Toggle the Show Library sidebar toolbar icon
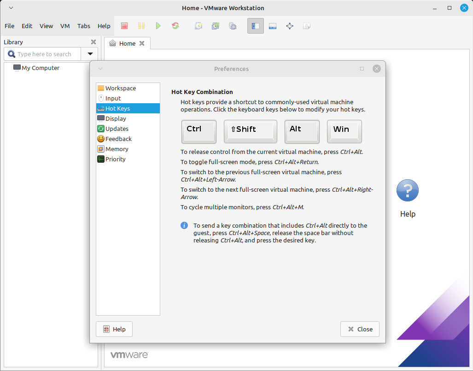 (256, 26)
